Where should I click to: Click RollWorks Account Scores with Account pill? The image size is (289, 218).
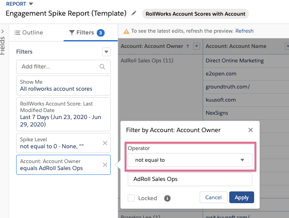195,14
